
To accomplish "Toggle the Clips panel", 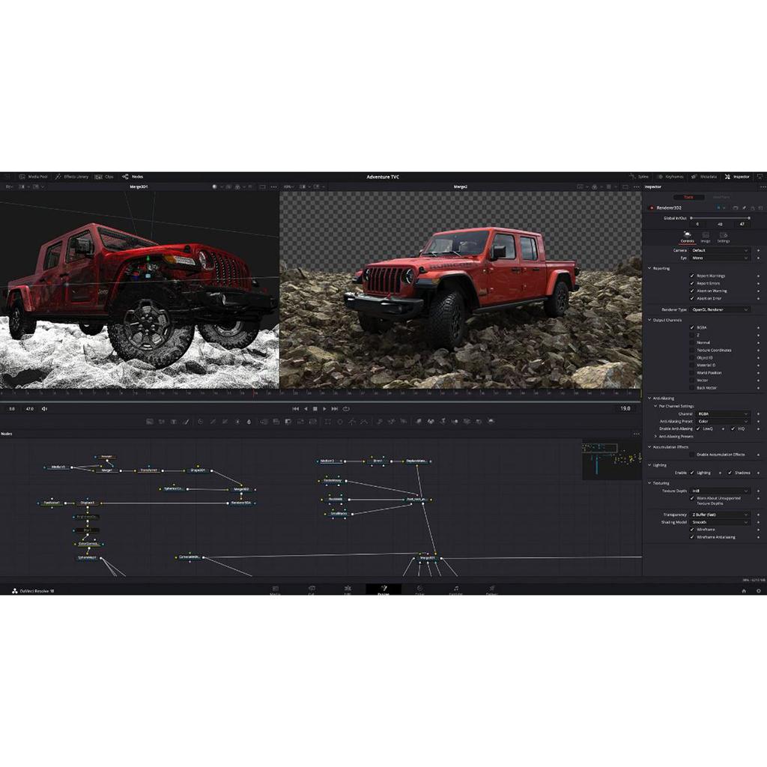I will pyautogui.click(x=104, y=177).
